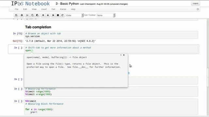Click Last Checkpoint status text
Screen dimensions: 209x117
pos(104,4)
